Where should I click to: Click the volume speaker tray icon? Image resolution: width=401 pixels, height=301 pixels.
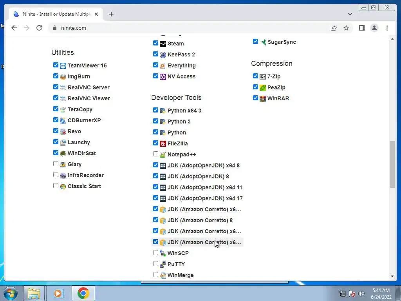pos(361,293)
